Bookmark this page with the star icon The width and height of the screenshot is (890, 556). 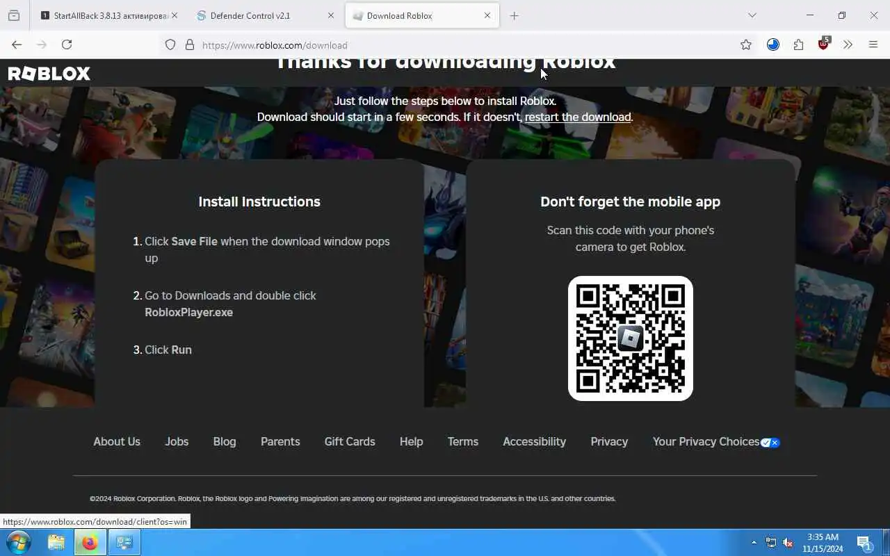tap(746, 44)
